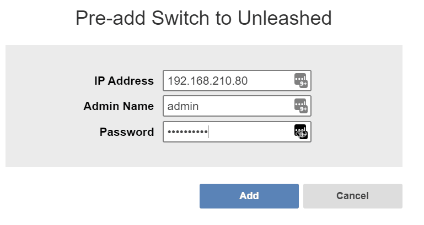Click the empty space after the password cursor
The image size is (424, 225).
(250, 131)
